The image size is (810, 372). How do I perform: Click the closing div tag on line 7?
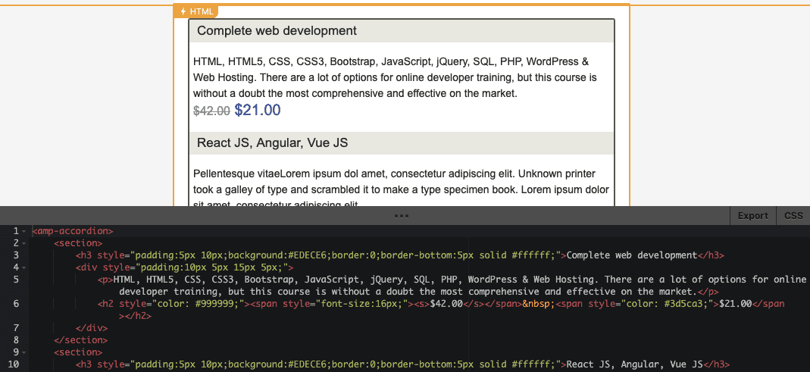[x=92, y=328]
